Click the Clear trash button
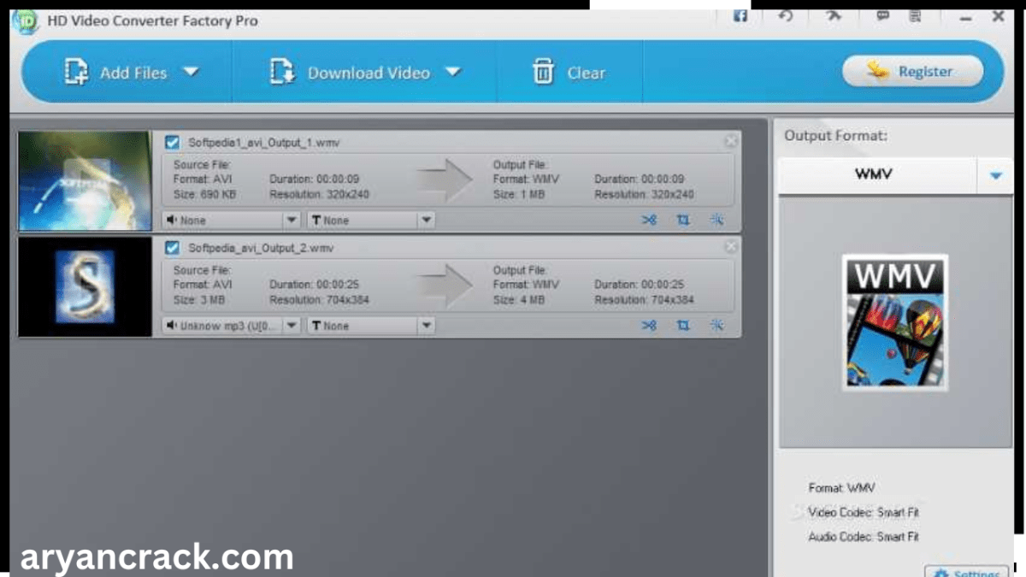The image size is (1026, 577). click(569, 73)
